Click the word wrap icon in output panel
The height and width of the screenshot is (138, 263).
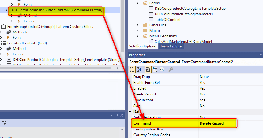tap(4, 122)
